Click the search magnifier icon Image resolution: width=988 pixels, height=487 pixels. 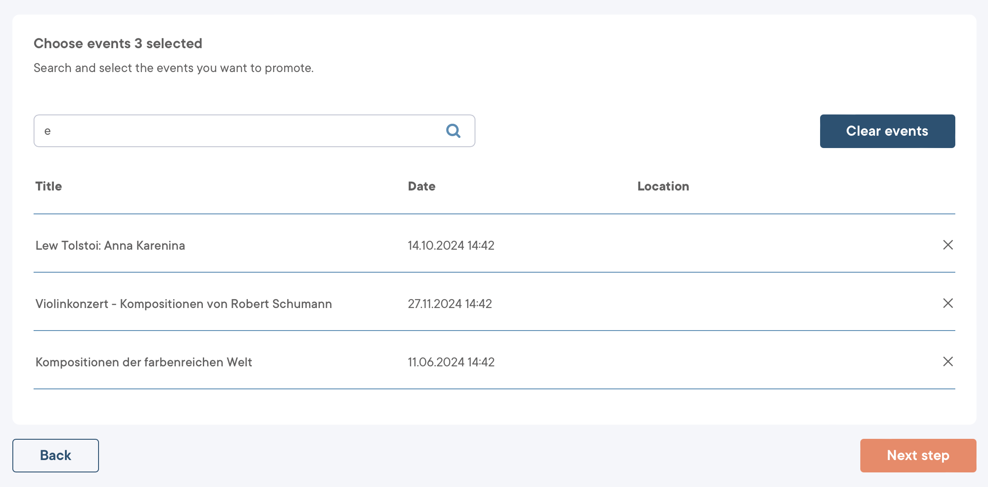(453, 131)
